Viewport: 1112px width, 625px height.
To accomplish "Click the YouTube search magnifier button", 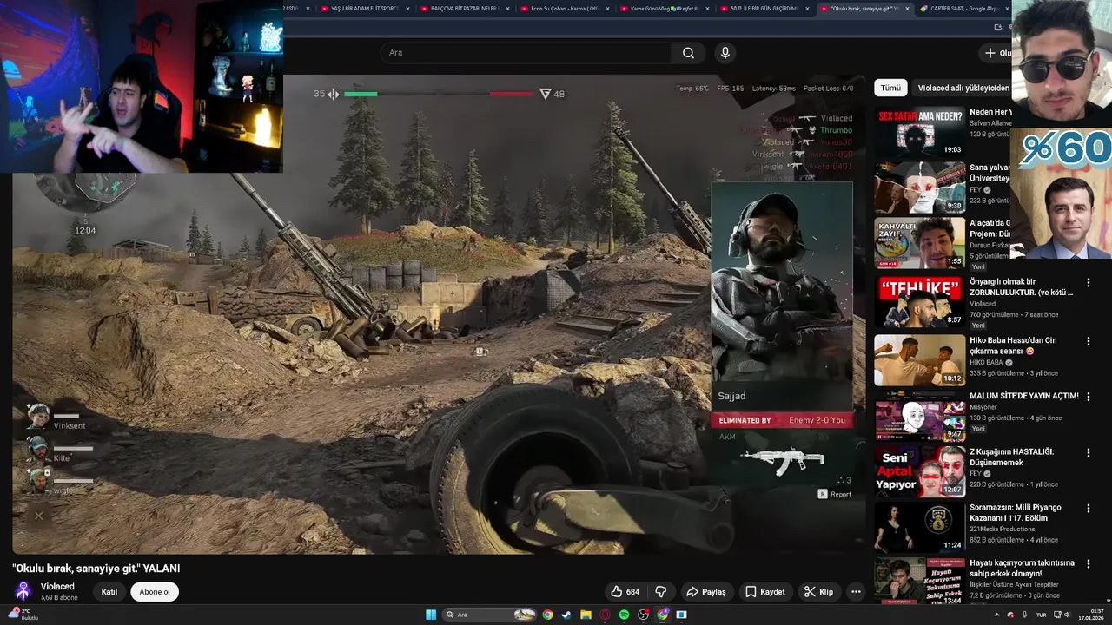I will pyautogui.click(x=688, y=53).
